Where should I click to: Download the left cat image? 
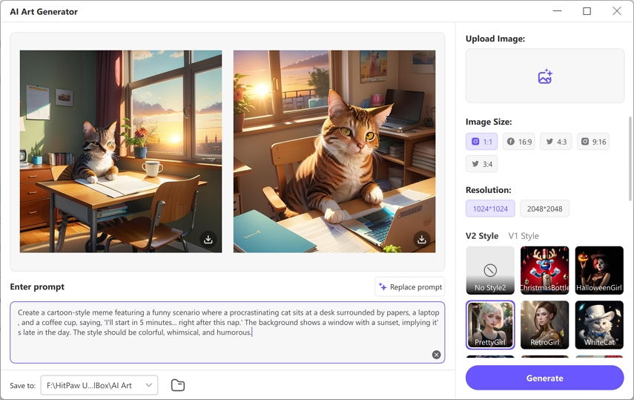[208, 239]
